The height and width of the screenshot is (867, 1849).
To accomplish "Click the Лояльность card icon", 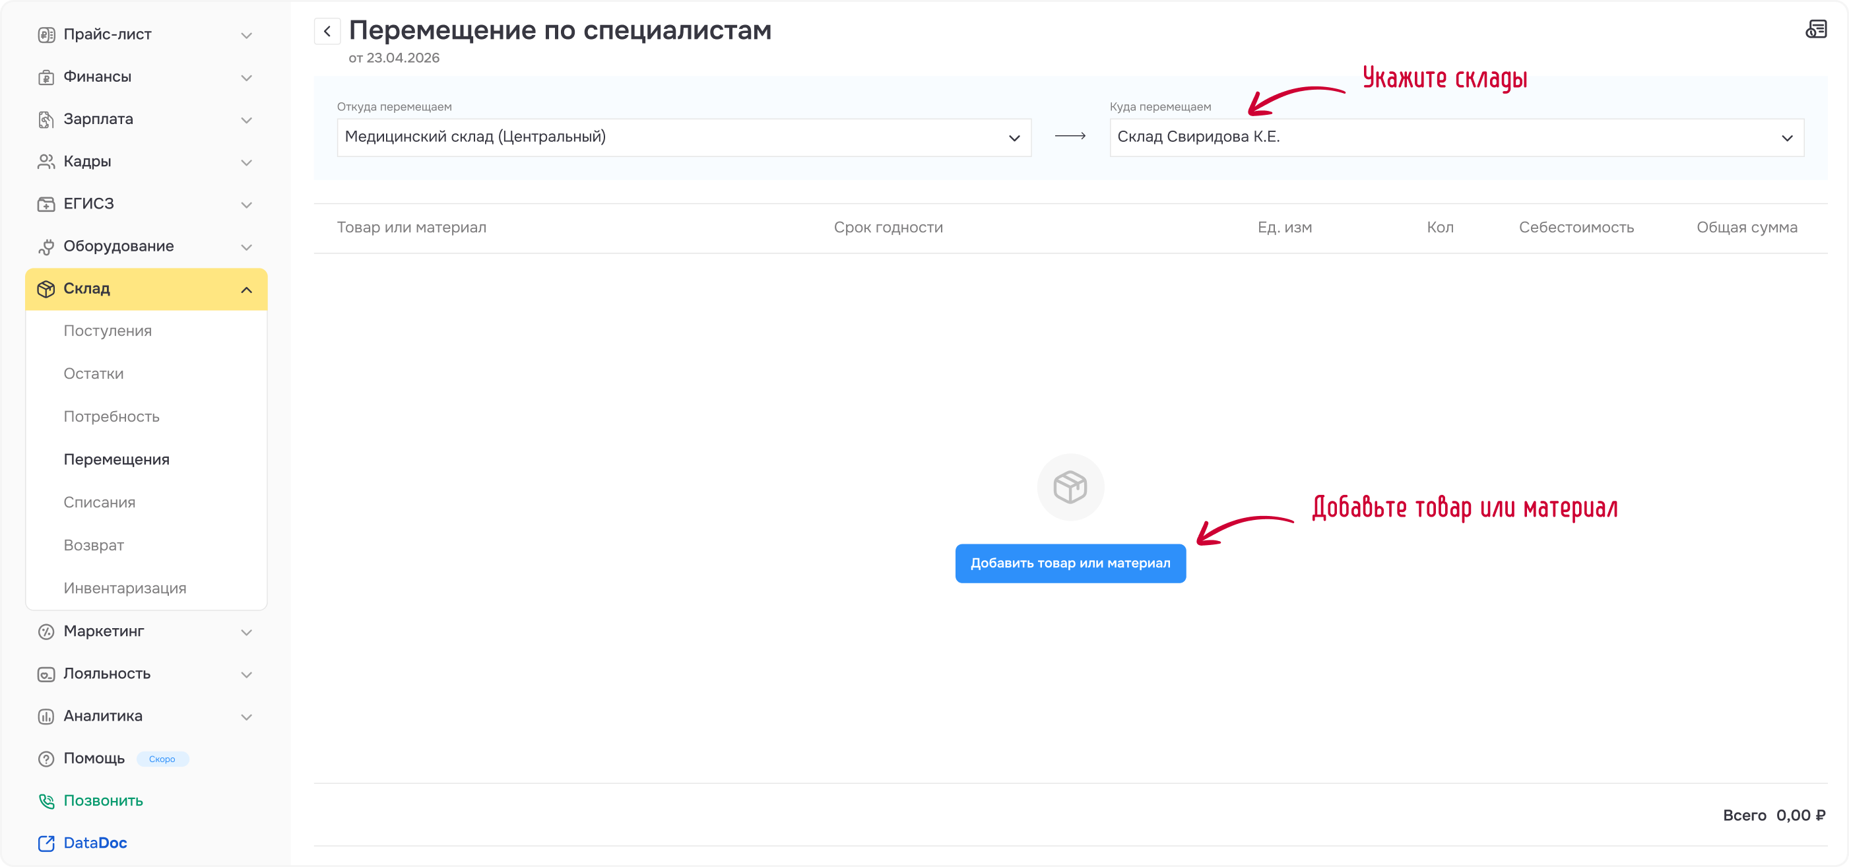I will 46,674.
